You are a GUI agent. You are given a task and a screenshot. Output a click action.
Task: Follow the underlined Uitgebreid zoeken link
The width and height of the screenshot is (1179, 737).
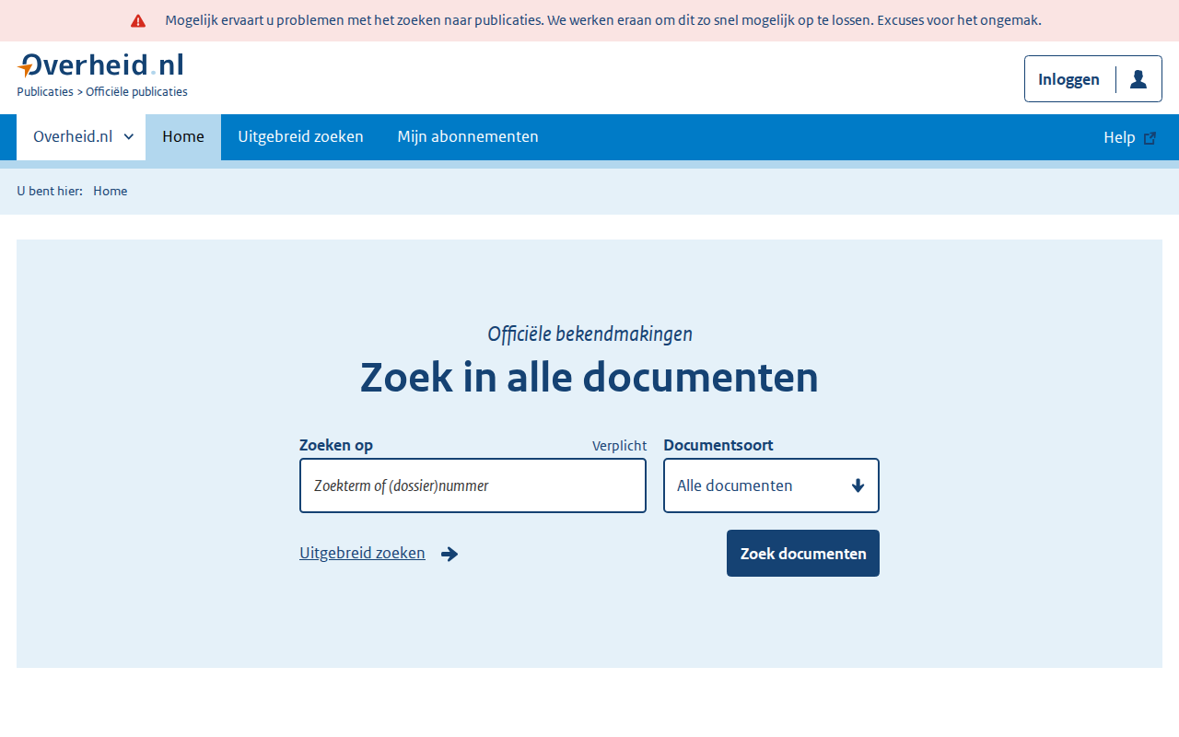click(362, 553)
